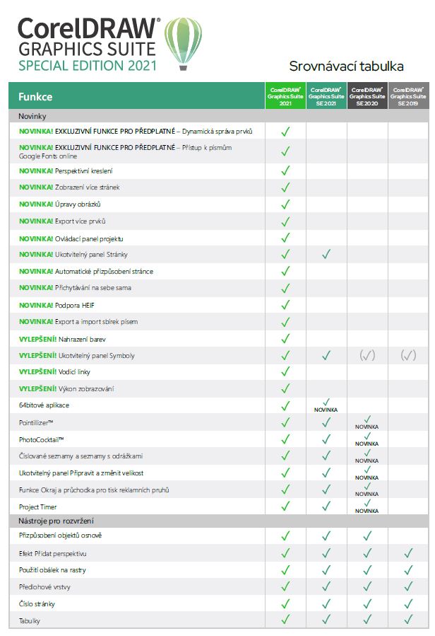The height and width of the screenshot is (636, 435).
Task: Click the parenthesized SE 2019 checkmark for panel Symboly
Action: coord(408,356)
